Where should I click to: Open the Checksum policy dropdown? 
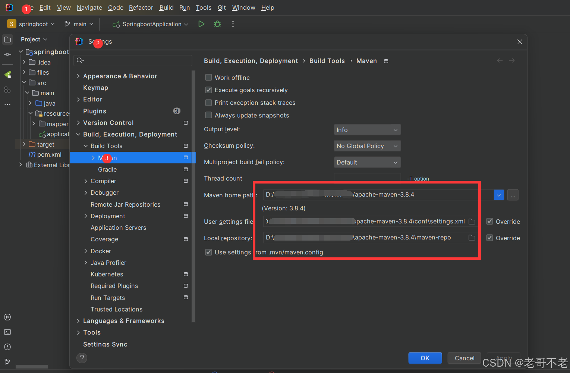[x=367, y=146]
